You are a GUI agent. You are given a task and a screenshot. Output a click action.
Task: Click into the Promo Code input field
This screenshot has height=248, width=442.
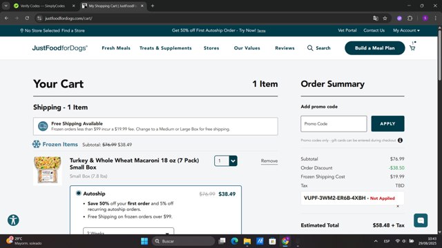334,124
